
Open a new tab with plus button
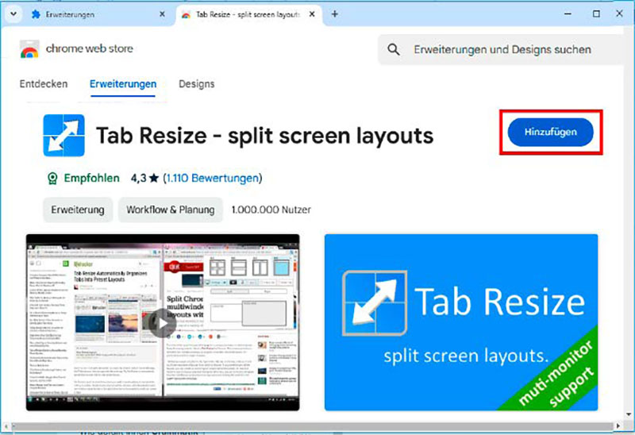click(x=334, y=14)
